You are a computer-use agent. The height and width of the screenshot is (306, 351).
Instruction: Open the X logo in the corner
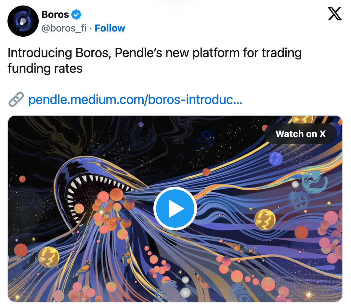click(335, 15)
